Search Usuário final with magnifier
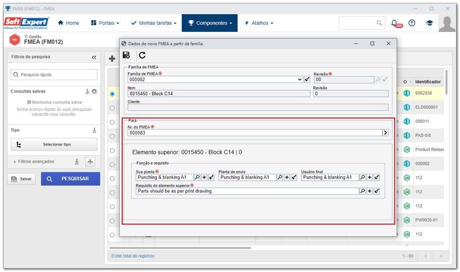 click(x=363, y=177)
